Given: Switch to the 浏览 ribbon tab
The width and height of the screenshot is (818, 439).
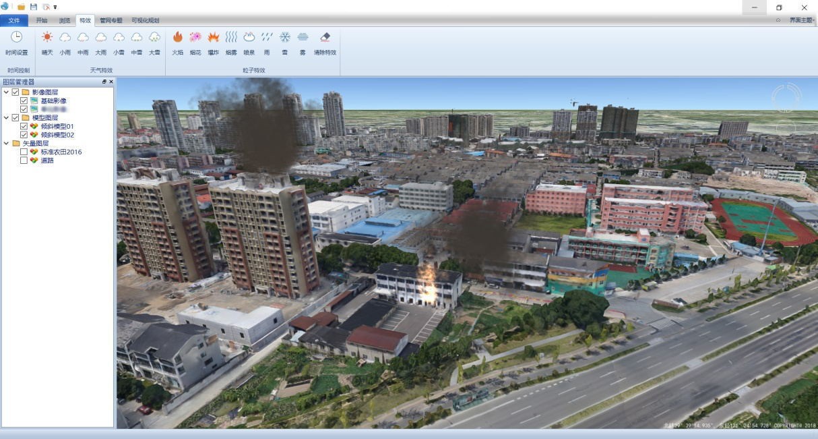Looking at the screenshot, I should click(x=64, y=20).
